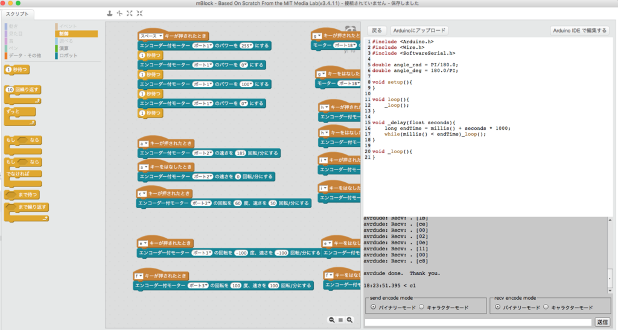
Task: Click the 255 power value field
Action: pyautogui.click(x=246, y=46)
